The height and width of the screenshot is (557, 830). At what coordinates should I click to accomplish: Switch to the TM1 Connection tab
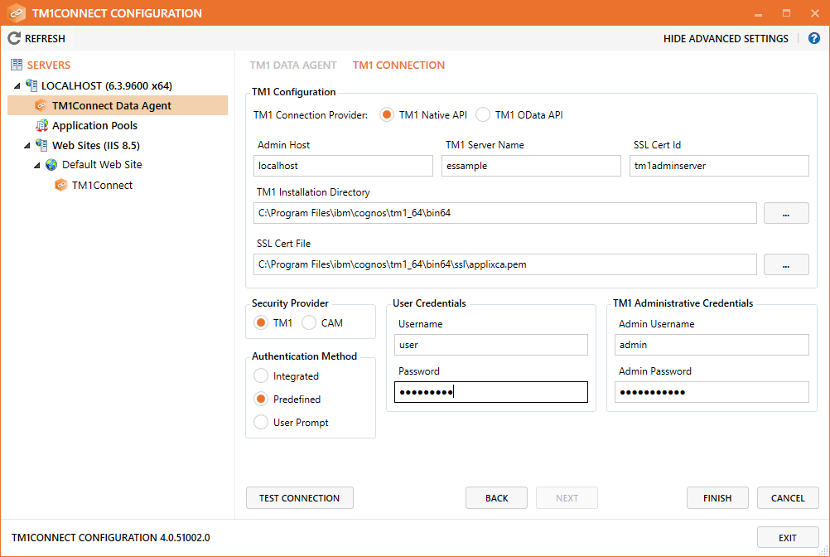398,65
